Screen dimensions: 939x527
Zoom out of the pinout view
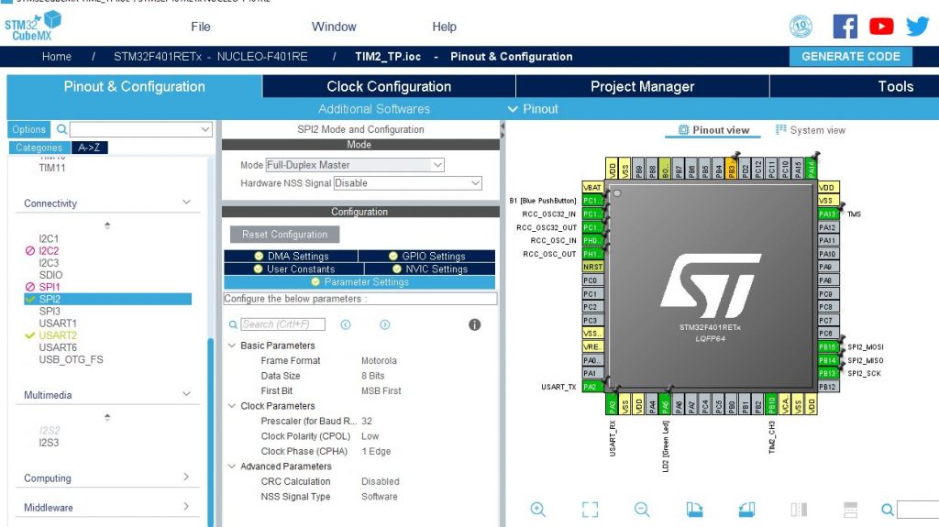tap(642, 509)
